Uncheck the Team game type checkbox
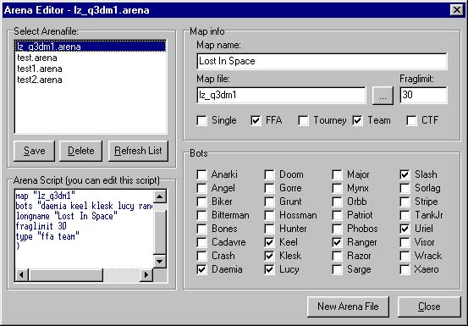 358,121
